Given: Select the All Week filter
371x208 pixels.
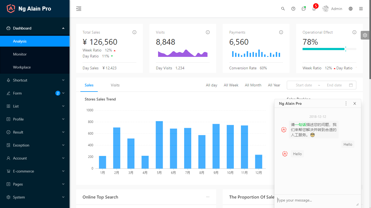Looking at the screenshot, I should click(x=231, y=85).
